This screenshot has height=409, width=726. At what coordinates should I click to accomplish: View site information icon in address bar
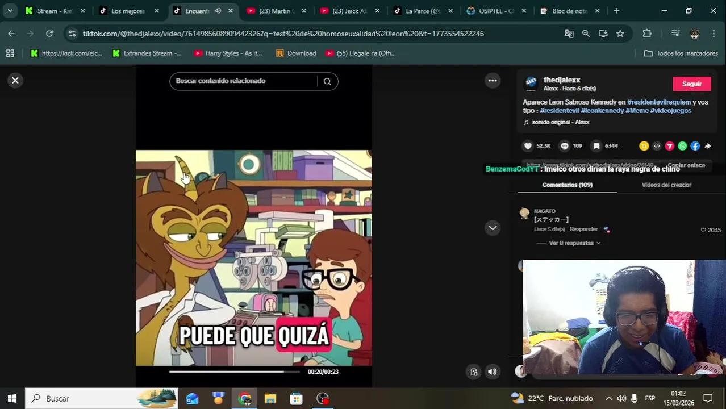click(x=72, y=34)
